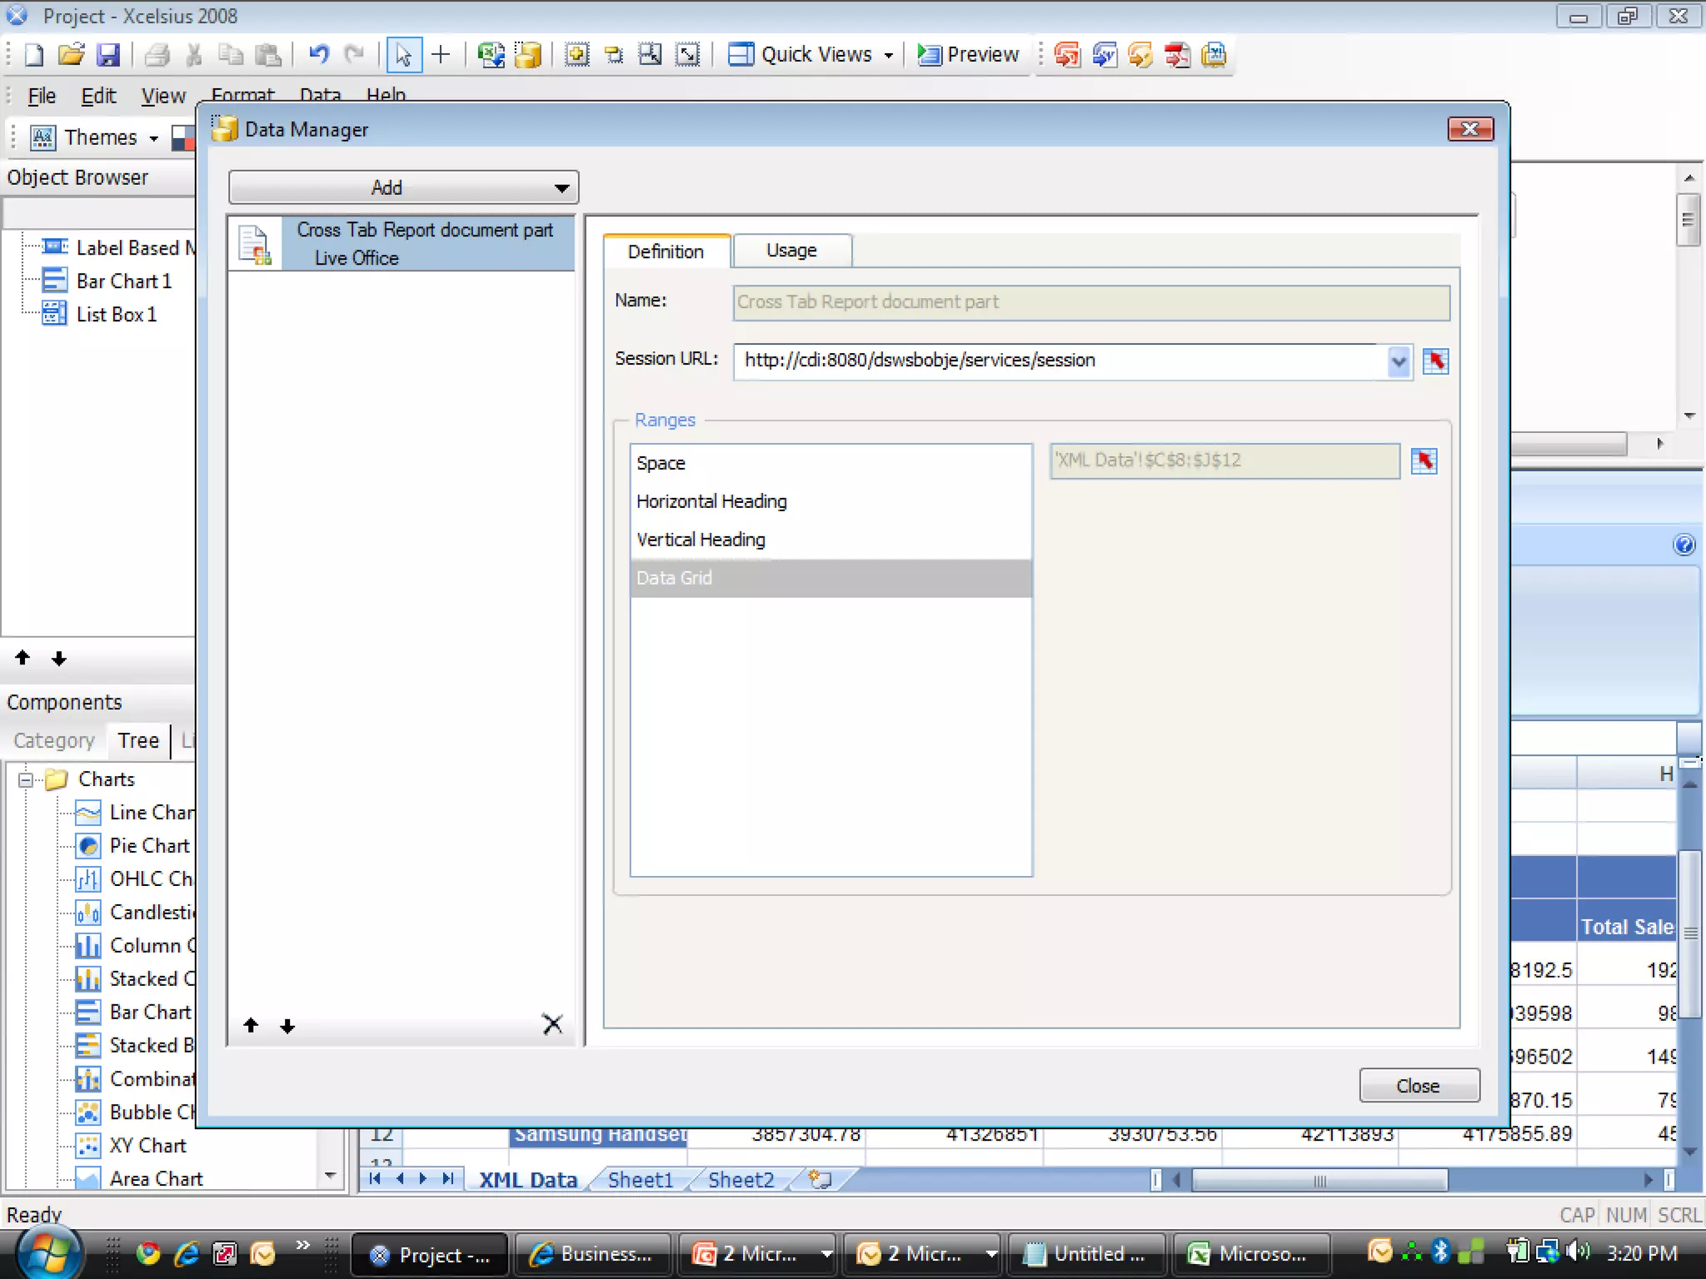Switch to the Usage tab
The height and width of the screenshot is (1279, 1706).
tap(791, 251)
